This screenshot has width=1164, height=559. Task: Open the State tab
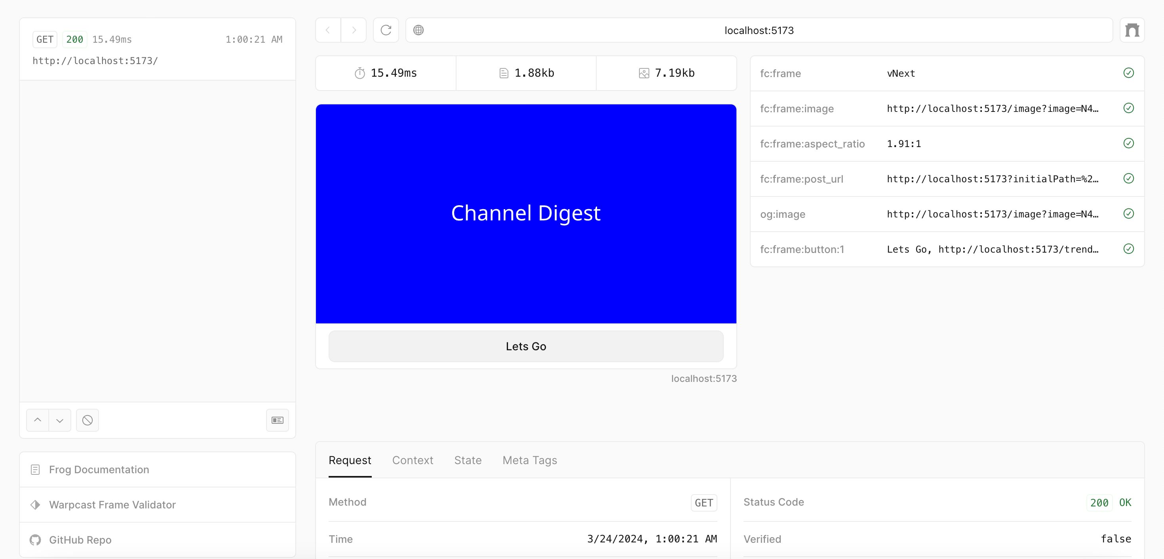point(468,460)
